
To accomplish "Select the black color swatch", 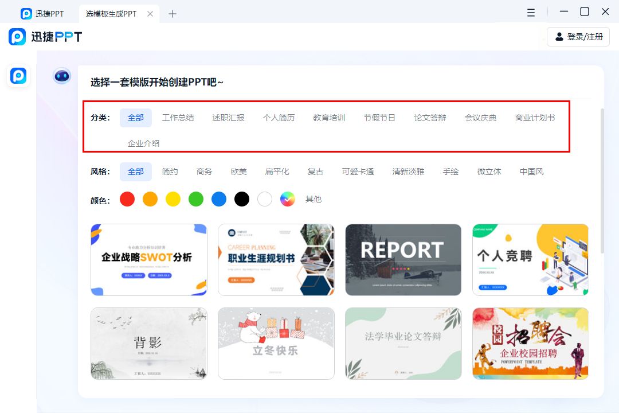I will [x=242, y=199].
